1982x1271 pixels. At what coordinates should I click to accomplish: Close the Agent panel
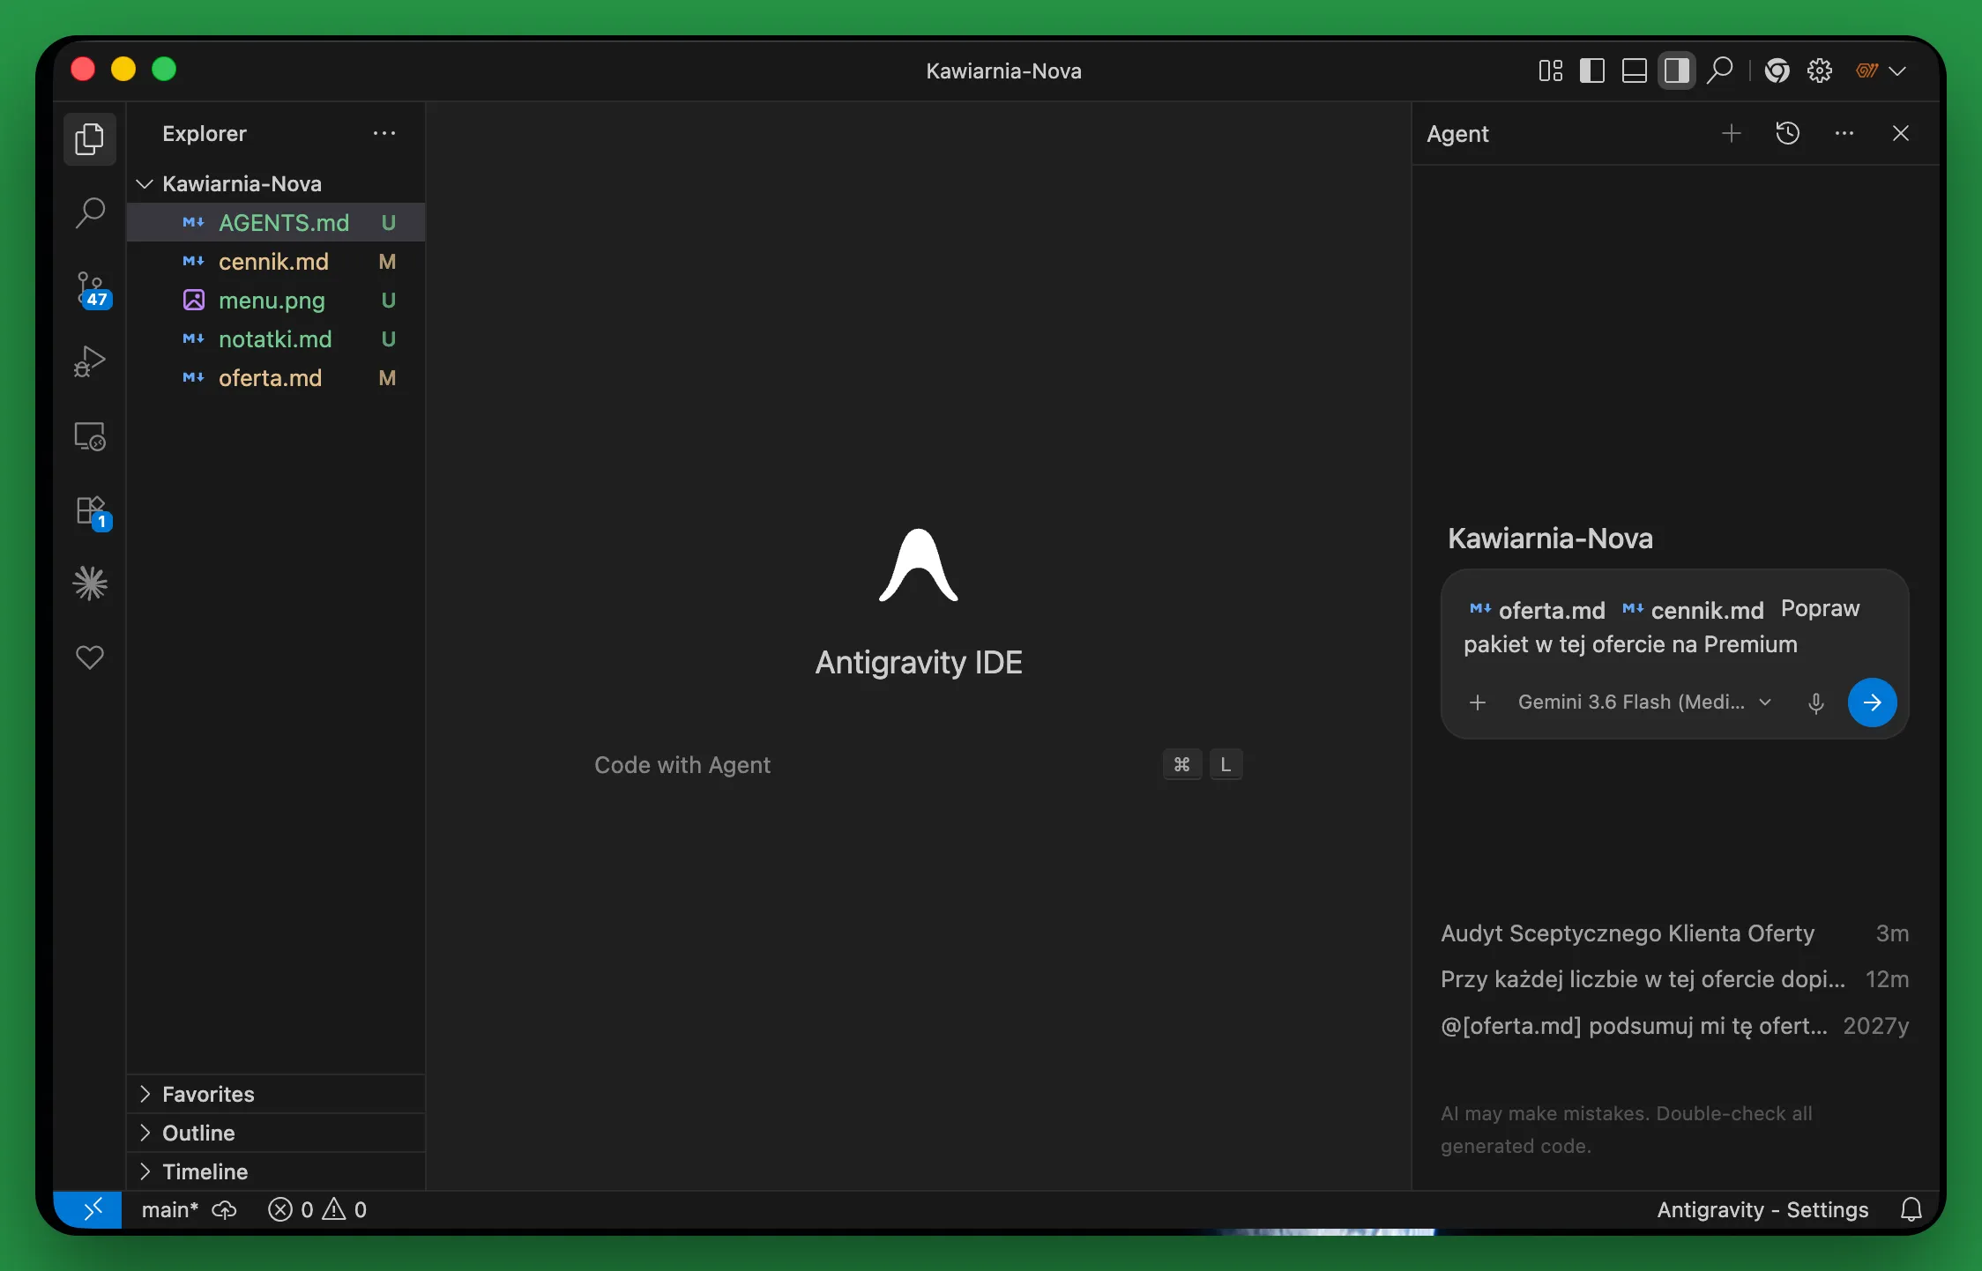click(x=1901, y=133)
